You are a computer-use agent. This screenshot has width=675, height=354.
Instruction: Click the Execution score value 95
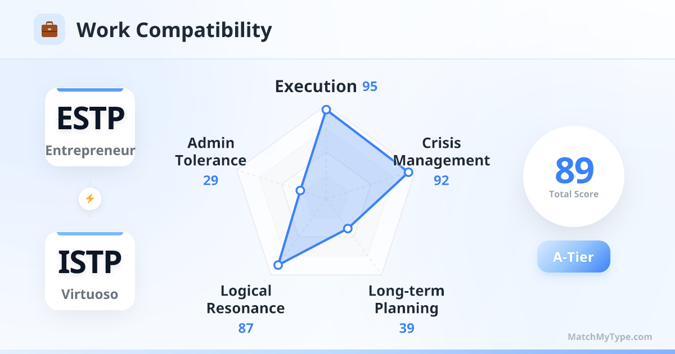370,87
